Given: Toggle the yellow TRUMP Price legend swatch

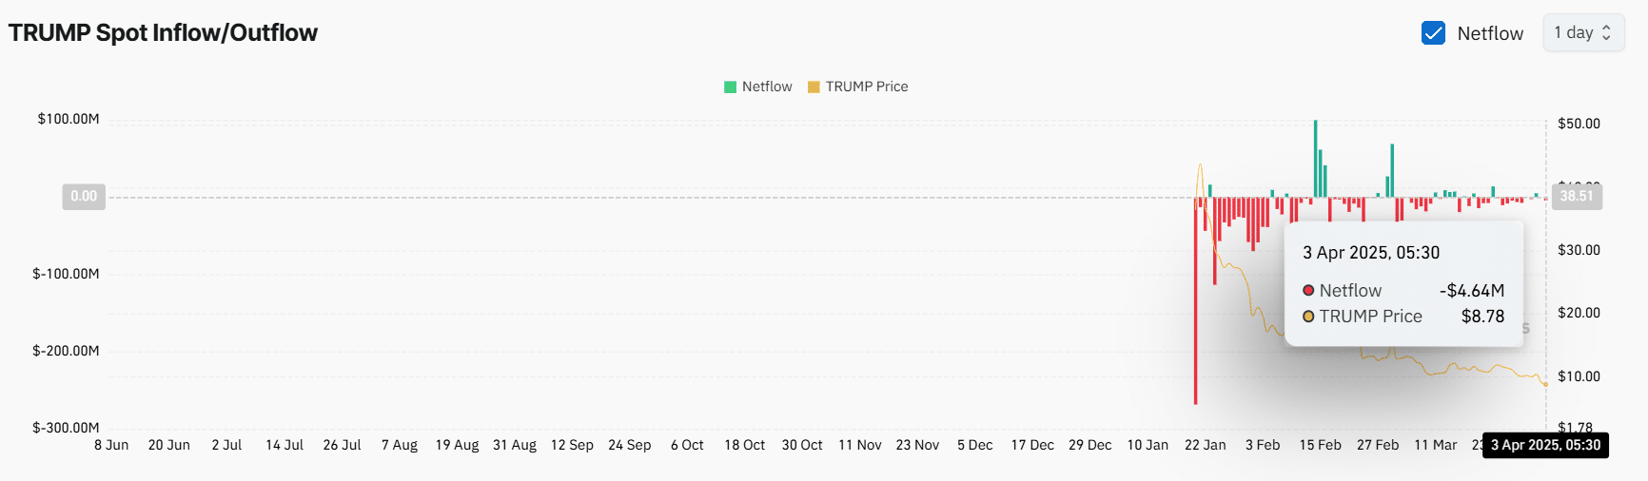Looking at the screenshot, I should pyautogui.click(x=814, y=87).
